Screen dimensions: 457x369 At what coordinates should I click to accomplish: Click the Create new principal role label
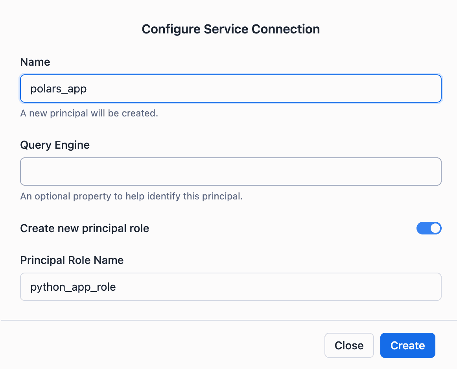point(85,228)
